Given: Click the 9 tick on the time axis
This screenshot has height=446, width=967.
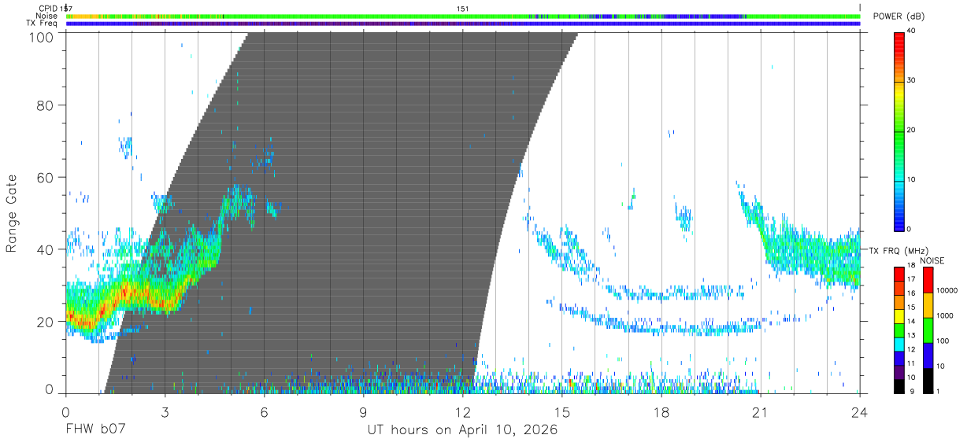Looking at the screenshot, I should pos(363,411).
